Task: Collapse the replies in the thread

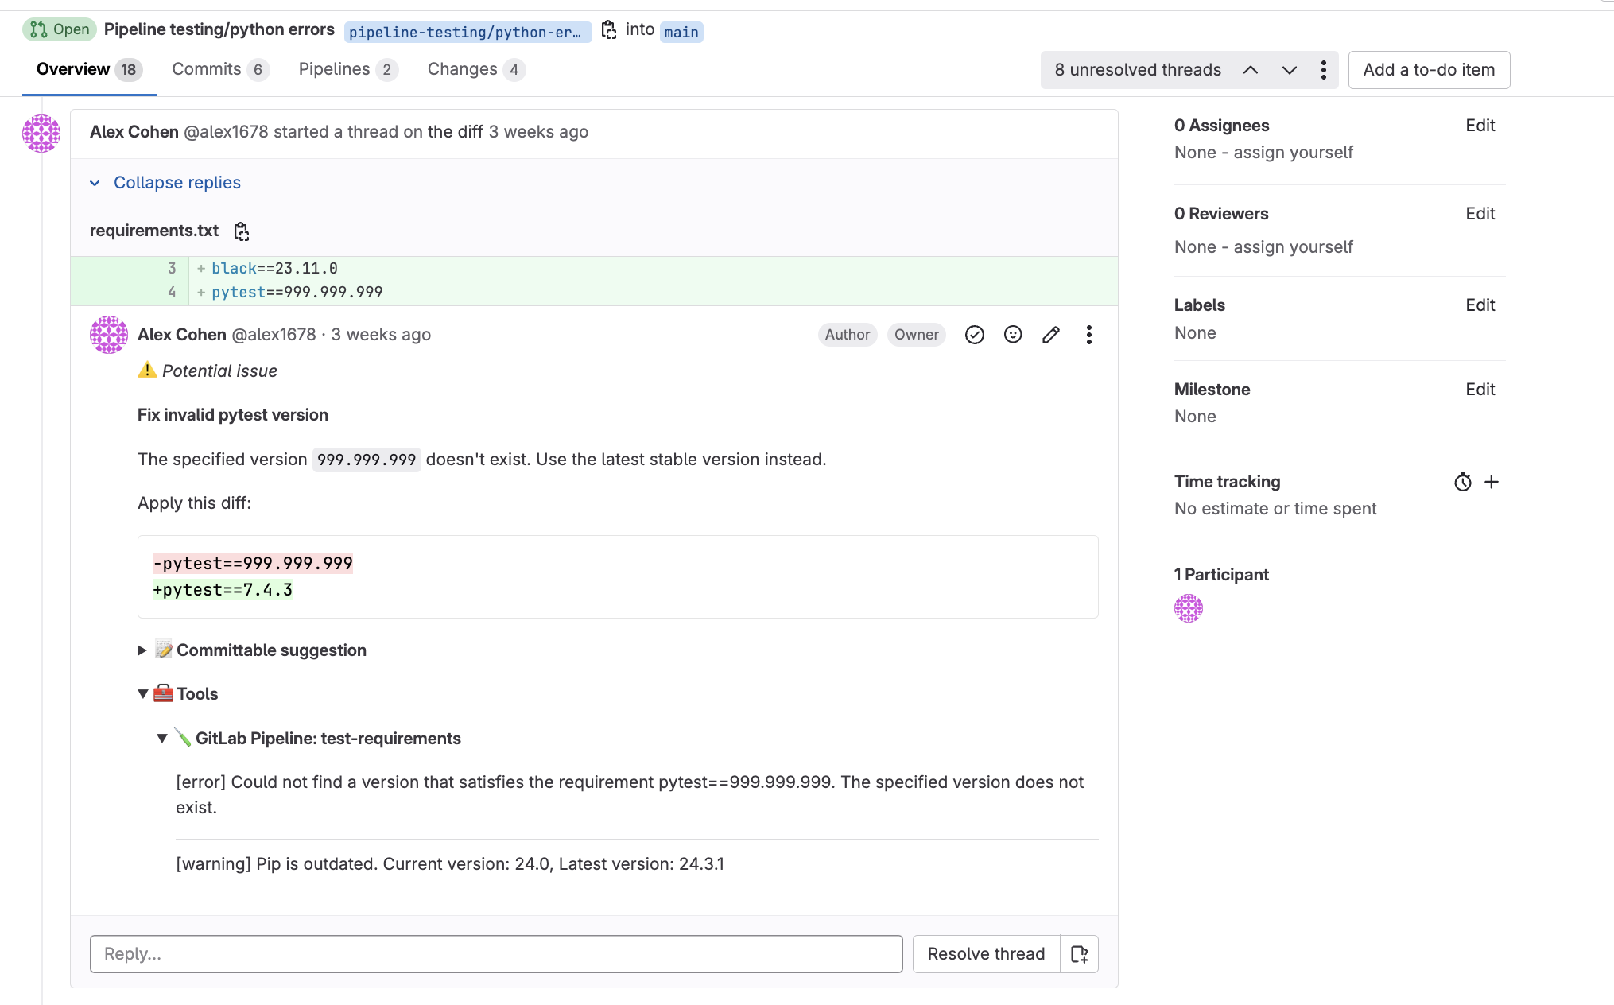Action: (177, 182)
